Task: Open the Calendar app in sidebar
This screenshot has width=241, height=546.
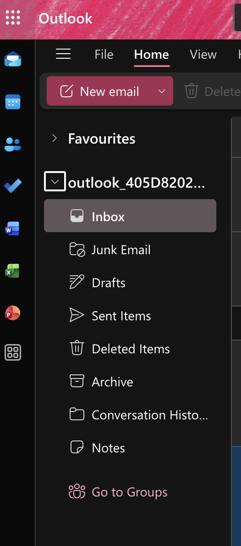Action: [x=13, y=102]
